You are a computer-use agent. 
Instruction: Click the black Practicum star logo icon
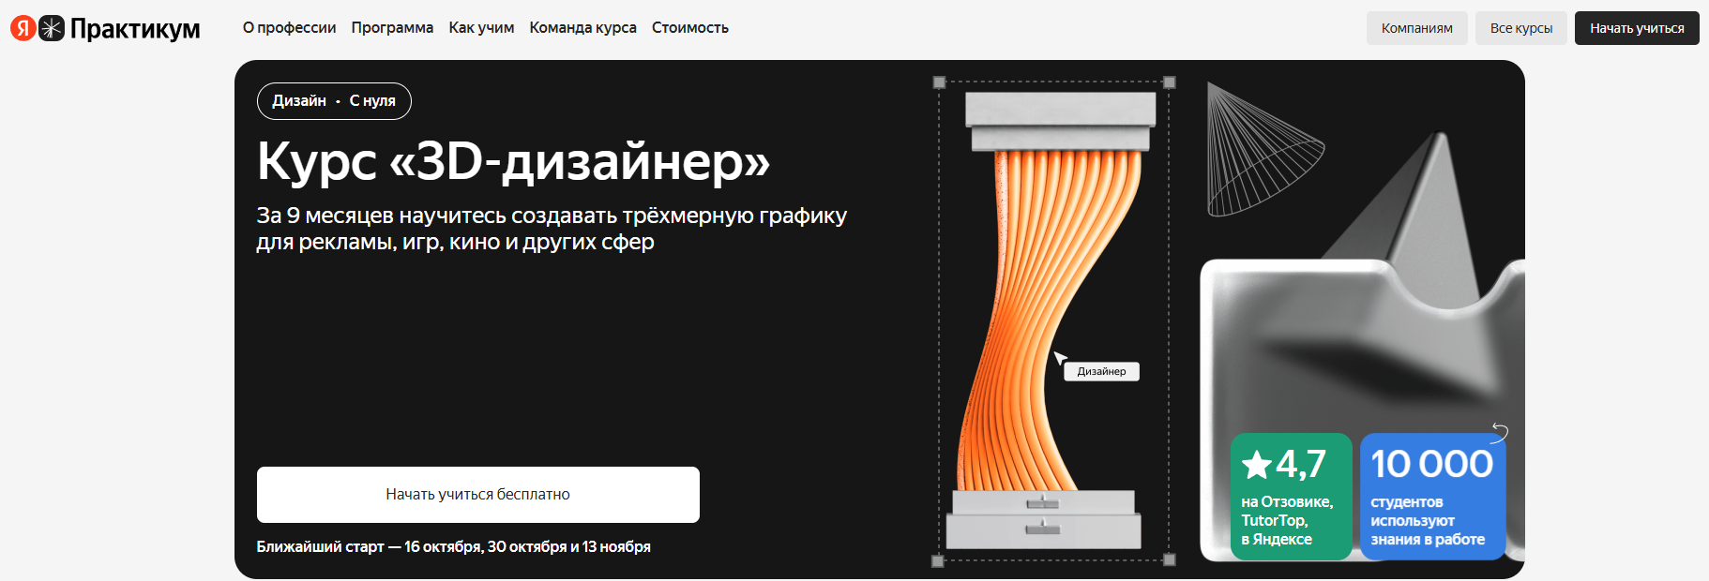pos(52,28)
